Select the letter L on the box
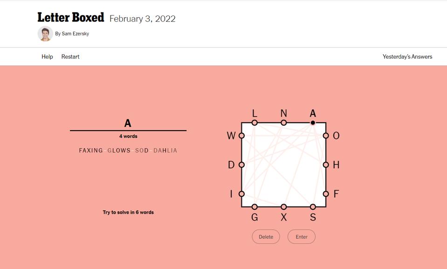 click(x=254, y=123)
